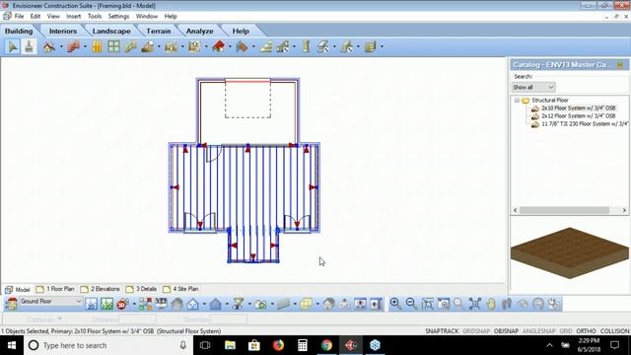Click the floors tool icon
This screenshot has width=631, height=355.
pos(147,47)
